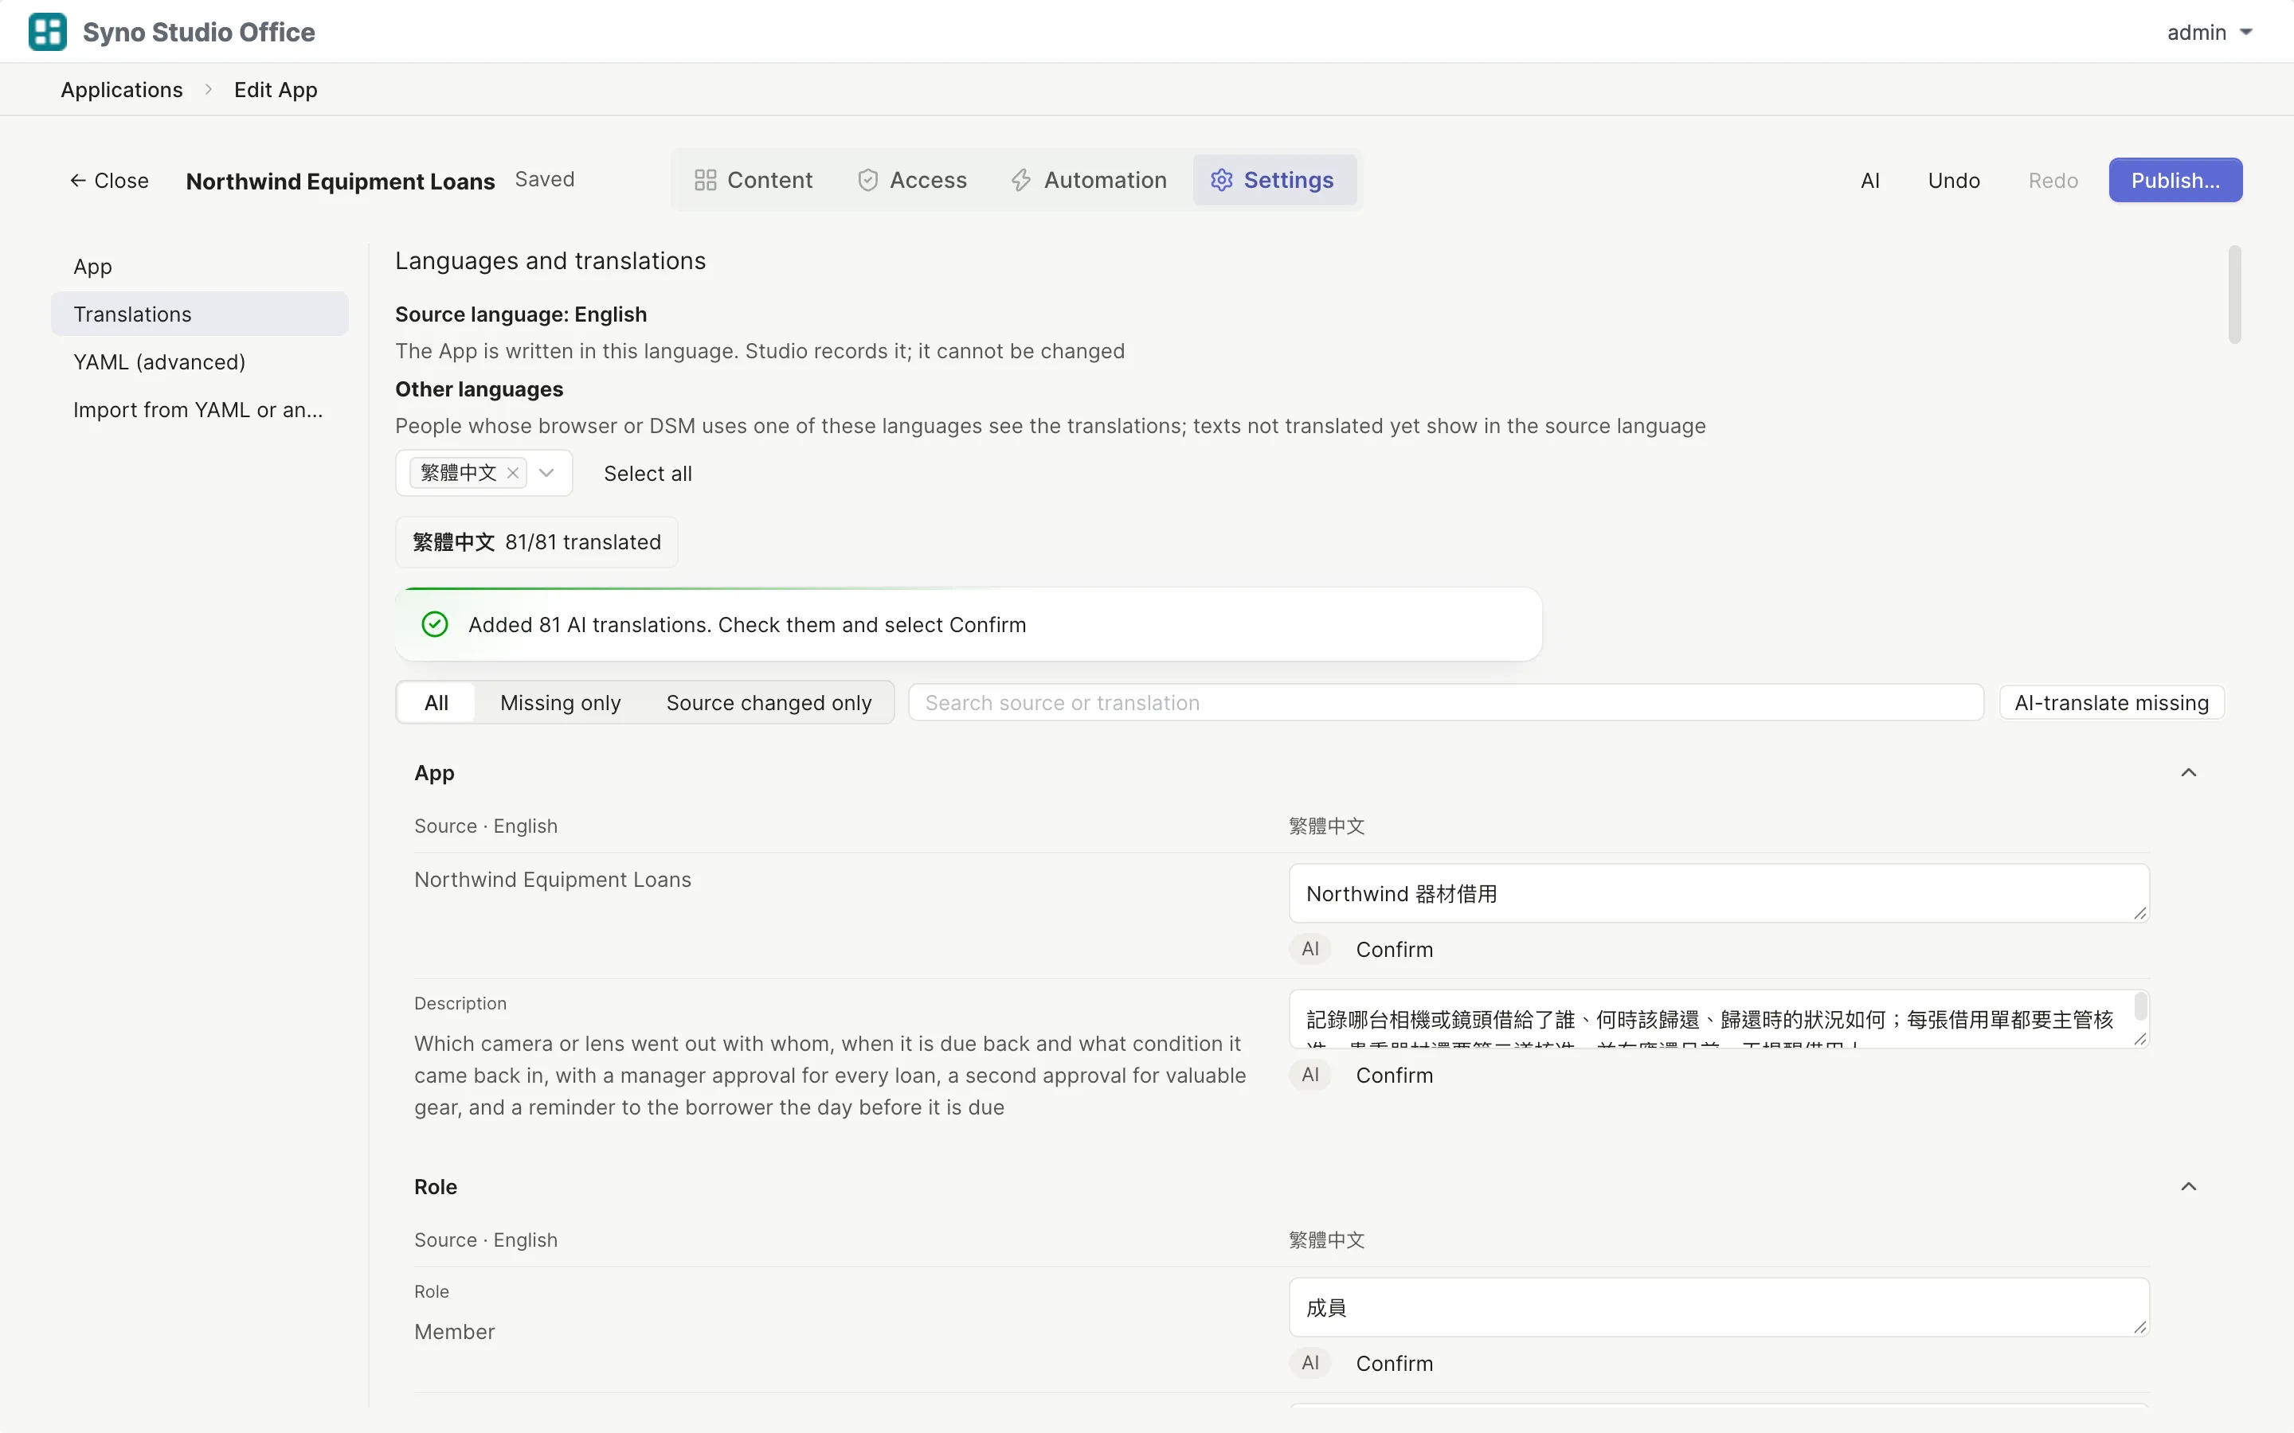Select Translations in the sidebar
This screenshot has width=2294, height=1433.
pos(200,314)
